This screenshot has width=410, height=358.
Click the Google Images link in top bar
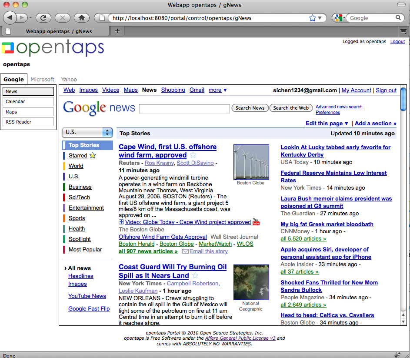88,90
